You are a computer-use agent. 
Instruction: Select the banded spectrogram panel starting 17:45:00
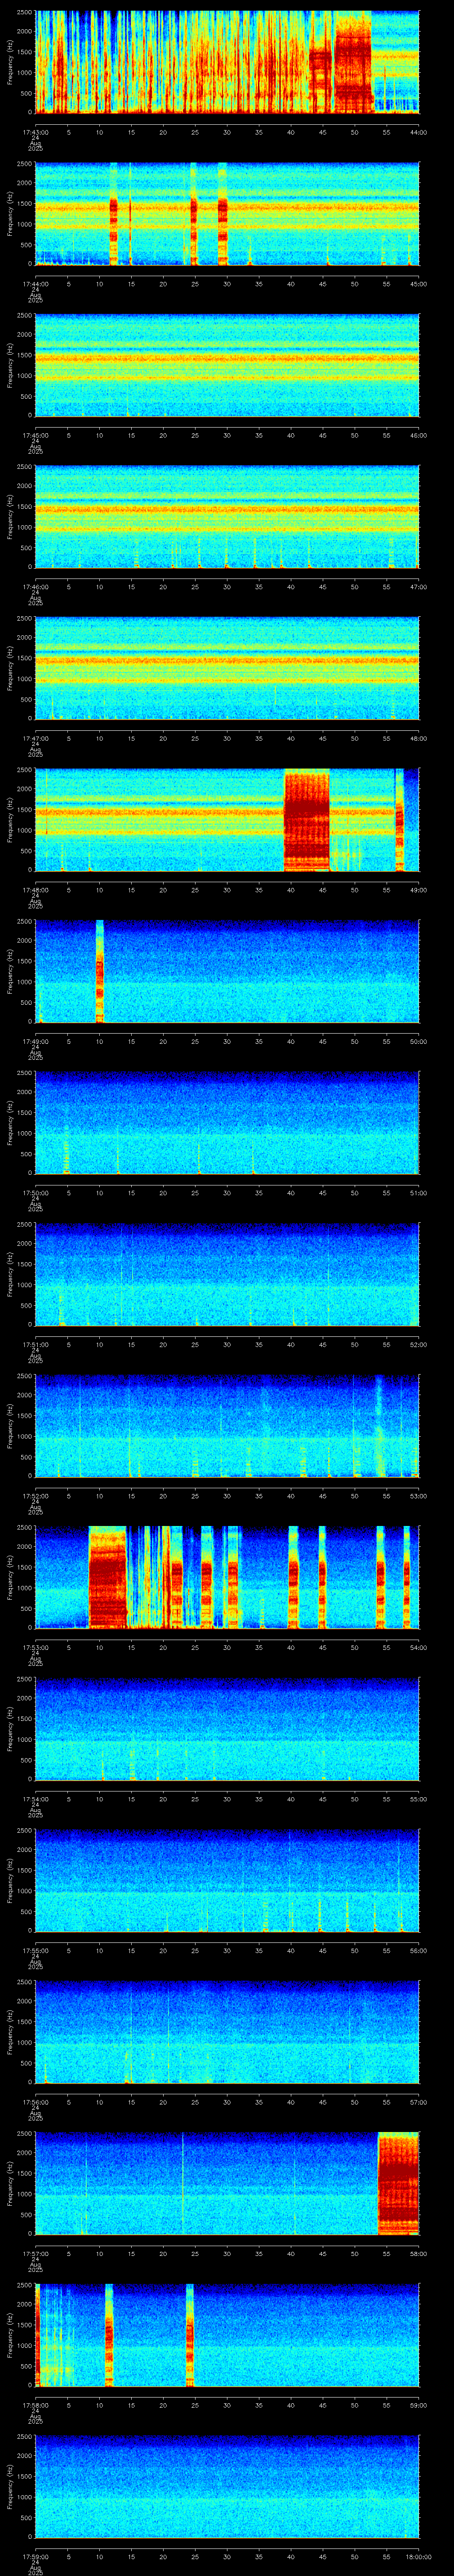227,365
